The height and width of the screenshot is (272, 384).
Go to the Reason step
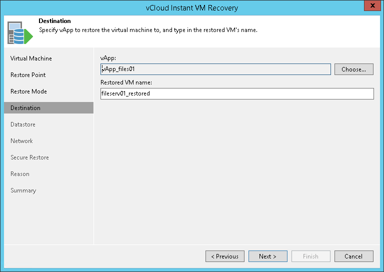[20, 174]
